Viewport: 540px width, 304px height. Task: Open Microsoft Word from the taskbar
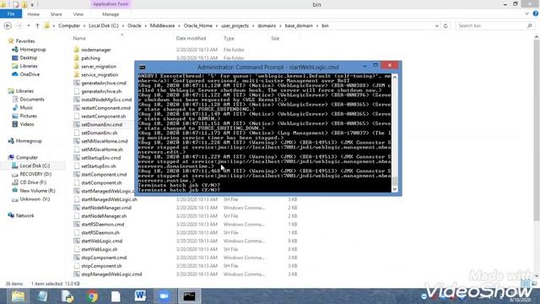tap(140, 296)
